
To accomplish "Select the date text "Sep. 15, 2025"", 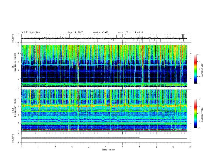I will 75,32.
